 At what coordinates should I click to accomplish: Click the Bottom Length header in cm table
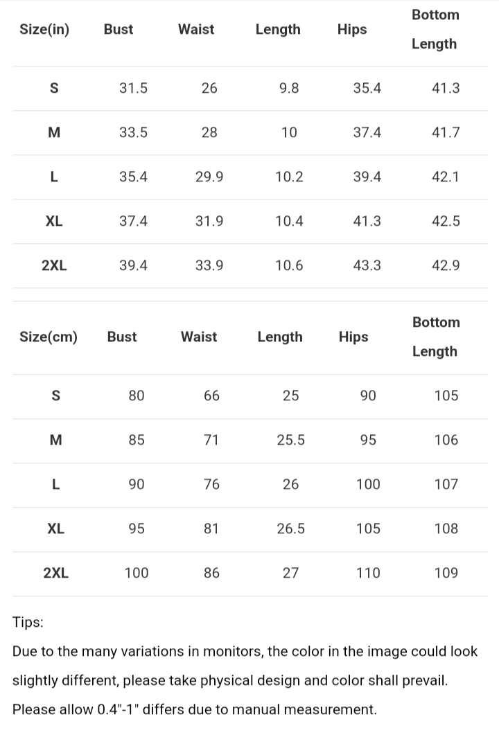point(436,337)
